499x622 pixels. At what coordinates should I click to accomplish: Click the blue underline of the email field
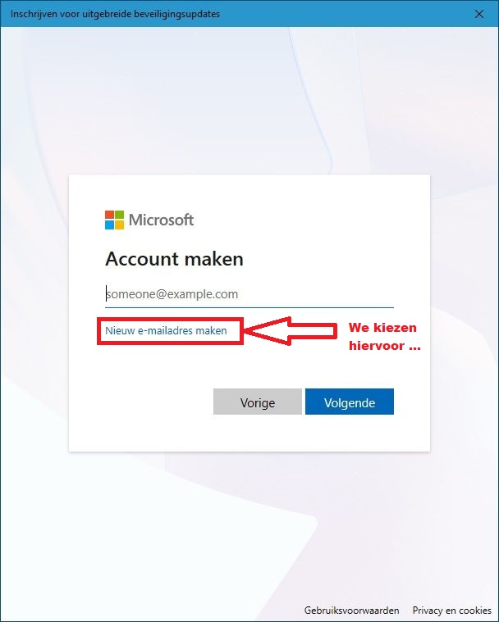pyautogui.click(x=249, y=307)
